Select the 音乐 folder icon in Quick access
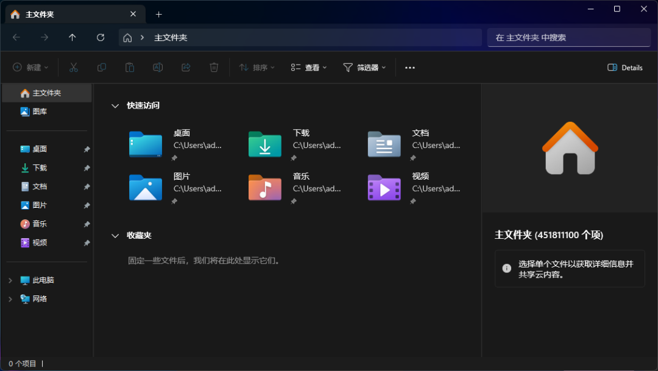 tap(265, 188)
